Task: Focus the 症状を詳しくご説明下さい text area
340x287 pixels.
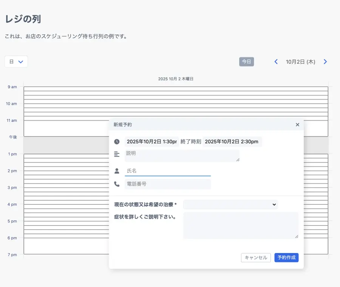Action: click(241, 225)
